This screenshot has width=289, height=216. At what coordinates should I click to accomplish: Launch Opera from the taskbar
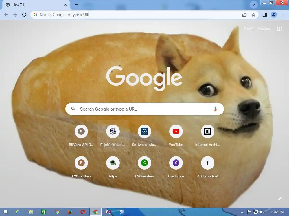tap(83, 212)
